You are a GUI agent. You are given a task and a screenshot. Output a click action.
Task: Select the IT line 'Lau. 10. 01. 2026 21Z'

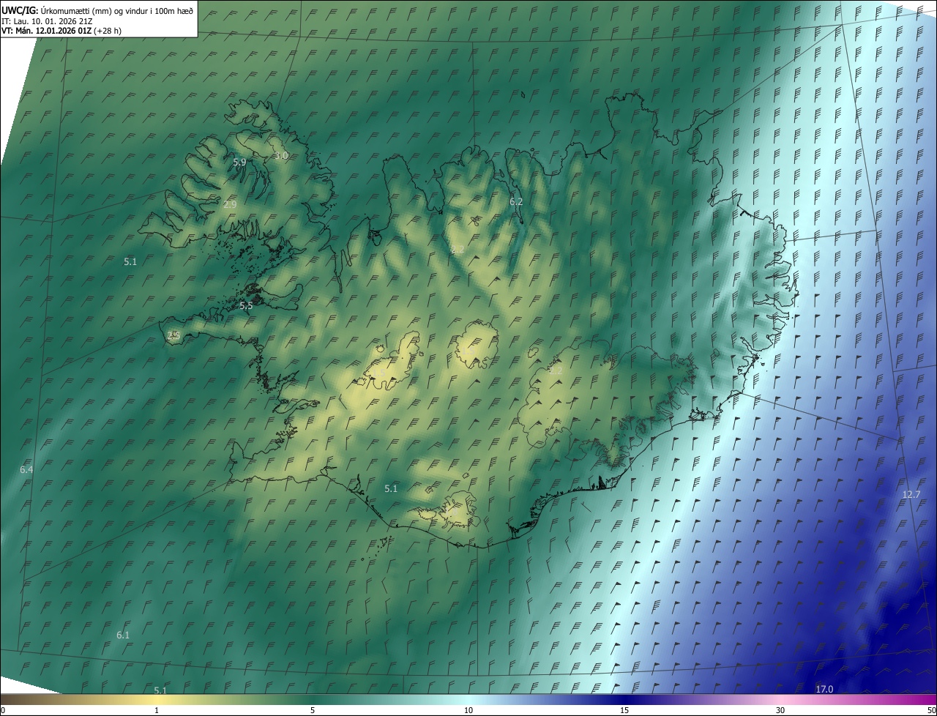click(x=47, y=21)
